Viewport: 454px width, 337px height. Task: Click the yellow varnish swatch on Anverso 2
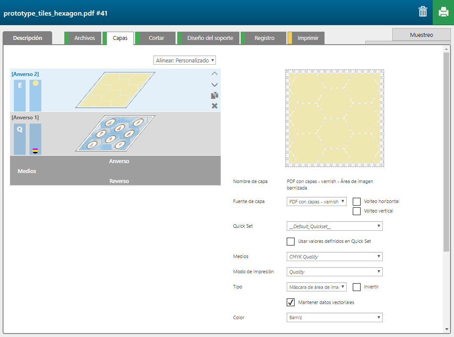click(x=36, y=83)
